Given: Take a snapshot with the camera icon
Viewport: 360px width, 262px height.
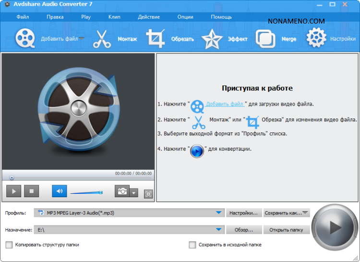Looking at the screenshot, I should pyautogui.click(x=122, y=191).
